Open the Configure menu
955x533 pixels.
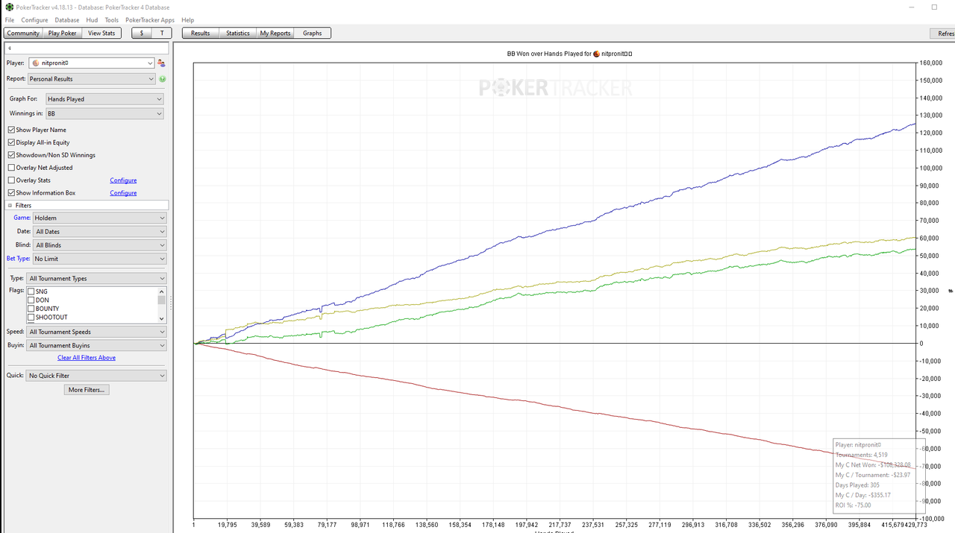(34, 20)
